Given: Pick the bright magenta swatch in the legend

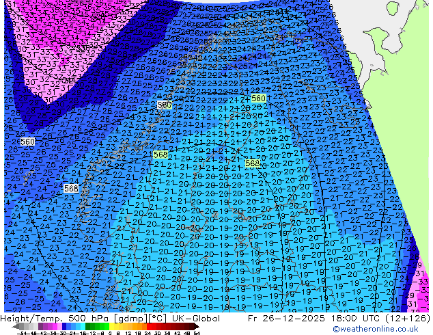Looking at the screenshot, I should coord(55,326).
